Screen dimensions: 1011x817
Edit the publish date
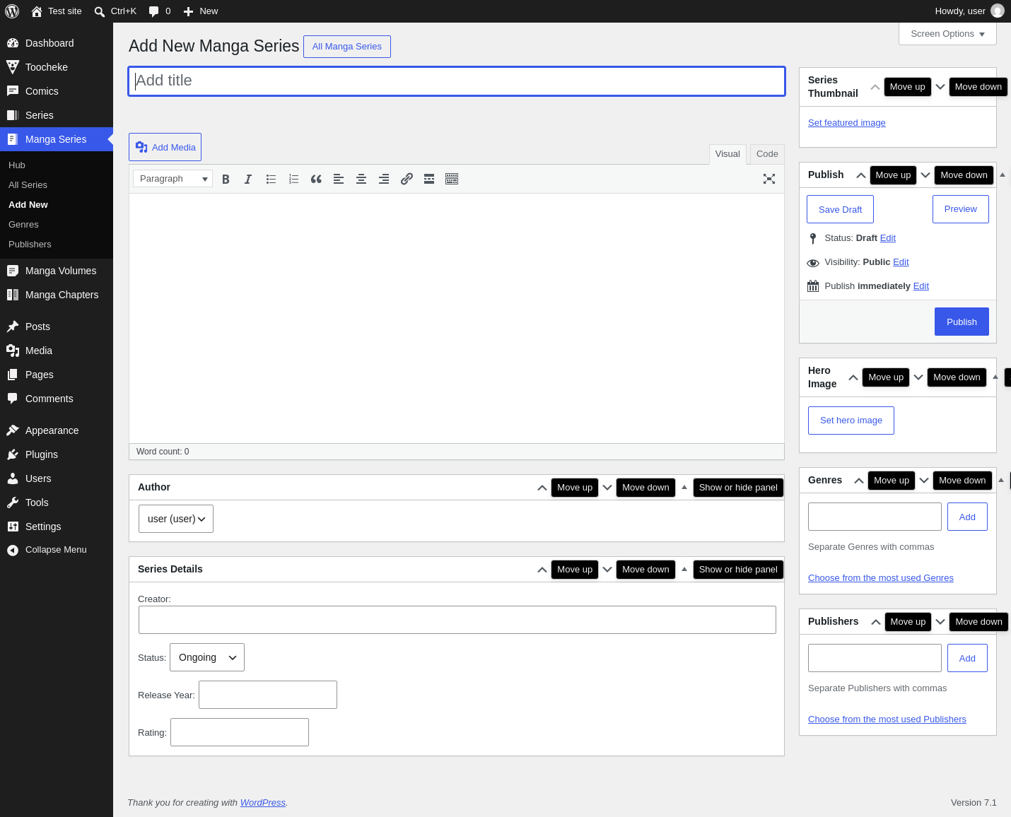[921, 286]
